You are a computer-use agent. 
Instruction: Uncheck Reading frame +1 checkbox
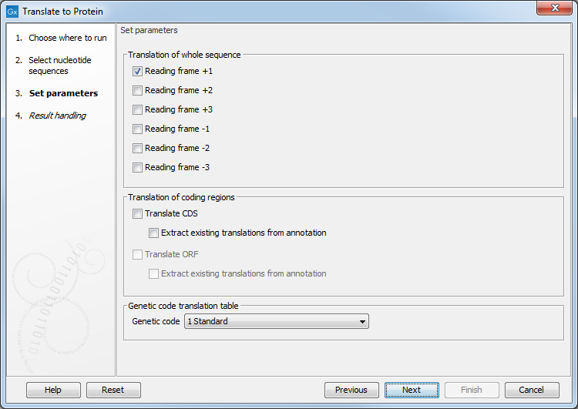pos(138,72)
